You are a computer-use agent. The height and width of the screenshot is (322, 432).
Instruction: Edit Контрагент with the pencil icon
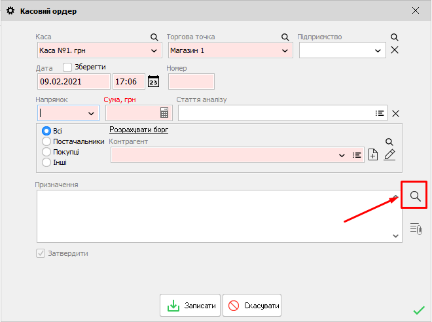coord(389,155)
